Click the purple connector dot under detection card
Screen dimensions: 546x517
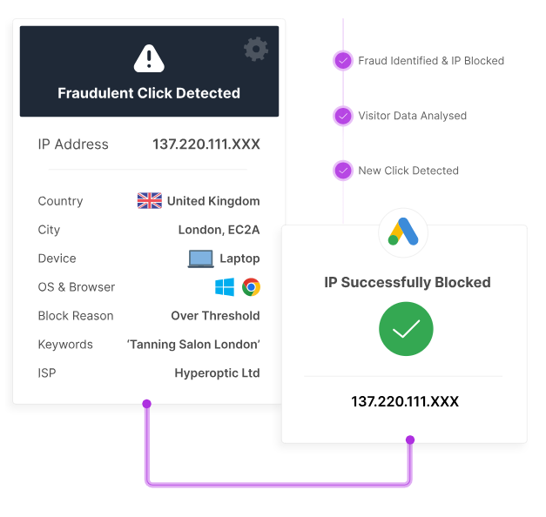coord(146,404)
